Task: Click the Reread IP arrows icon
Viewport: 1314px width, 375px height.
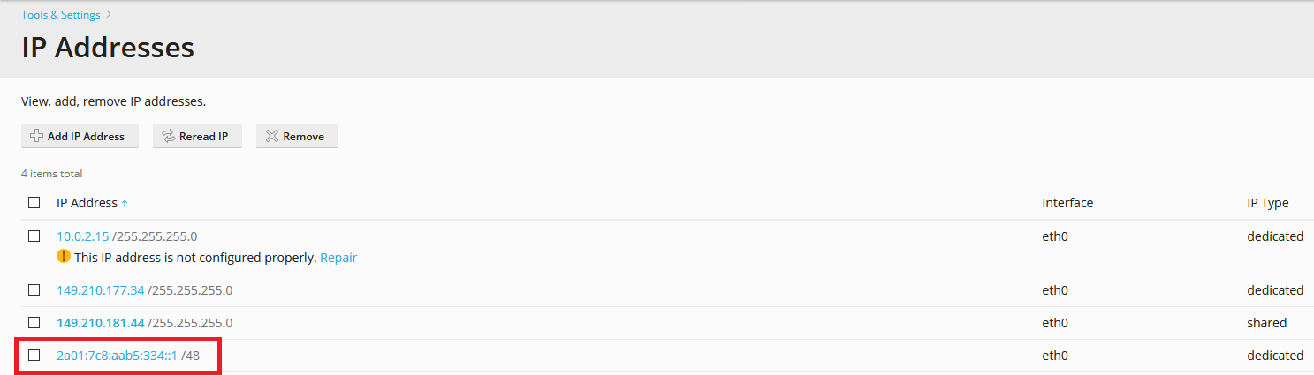Action: pyautogui.click(x=168, y=136)
